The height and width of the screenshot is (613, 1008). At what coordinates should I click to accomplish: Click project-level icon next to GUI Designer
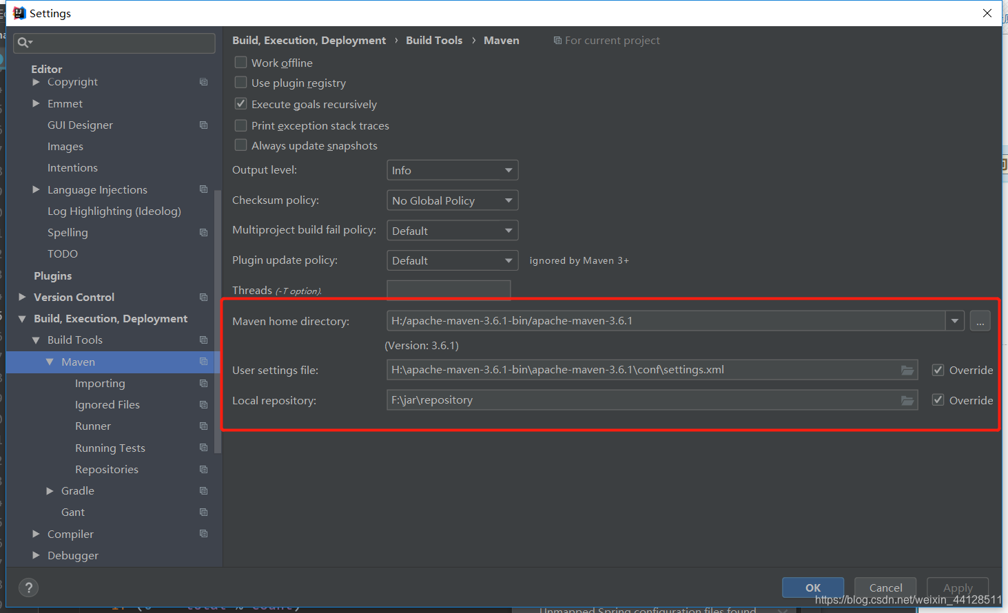tap(203, 125)
